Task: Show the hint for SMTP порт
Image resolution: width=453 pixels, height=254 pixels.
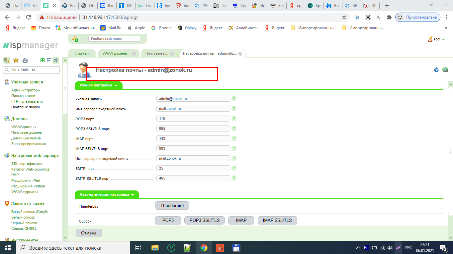Action: [234, 168]
